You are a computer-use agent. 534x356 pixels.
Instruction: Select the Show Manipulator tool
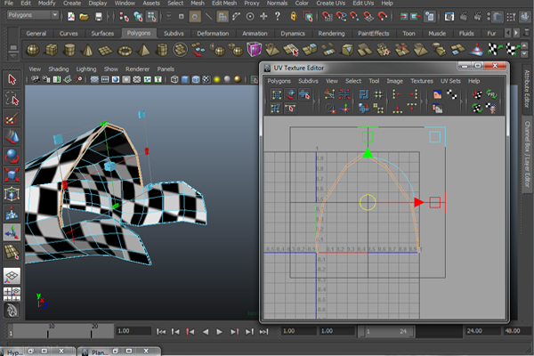pyautogui.click(x=12, y=232)
